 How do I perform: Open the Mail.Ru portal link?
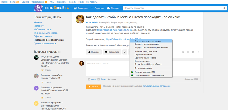(x=4, y=2)
